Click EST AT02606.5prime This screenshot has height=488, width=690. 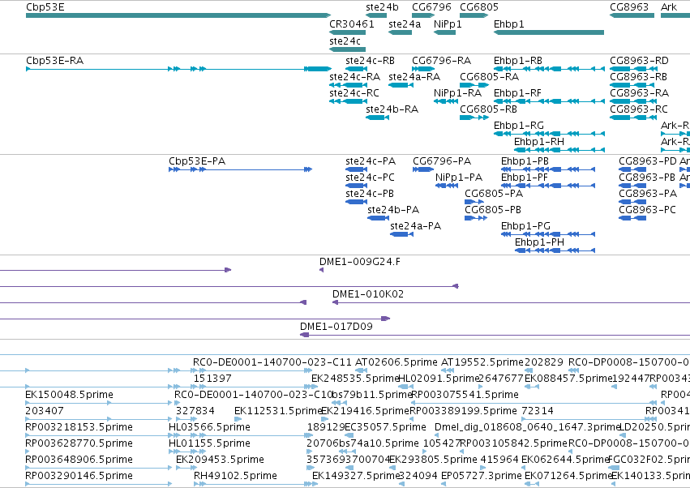(396, 362)
